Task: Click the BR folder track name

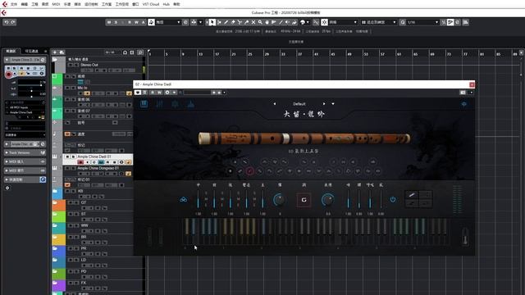Action: coord(84,237)
